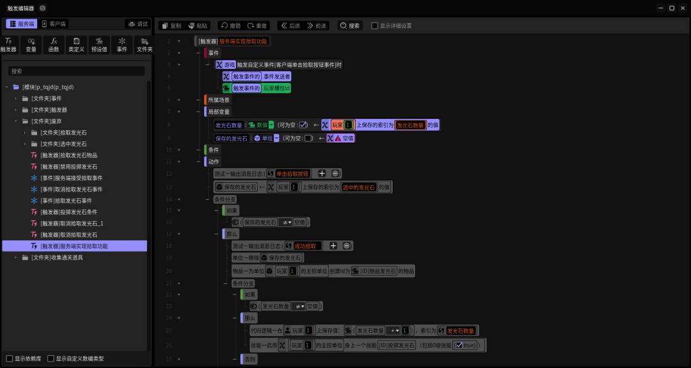Click the icon next to 触发编辑器 title
The width and height of the screenshot is (691, 368).
(42, 8)
